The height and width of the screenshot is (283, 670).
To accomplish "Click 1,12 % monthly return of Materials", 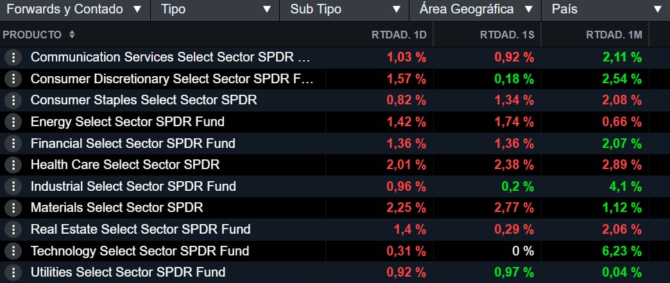I will [x=622, y=207].
